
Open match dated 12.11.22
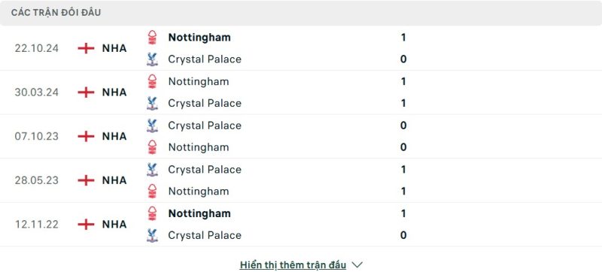click(x=37, y=225)
